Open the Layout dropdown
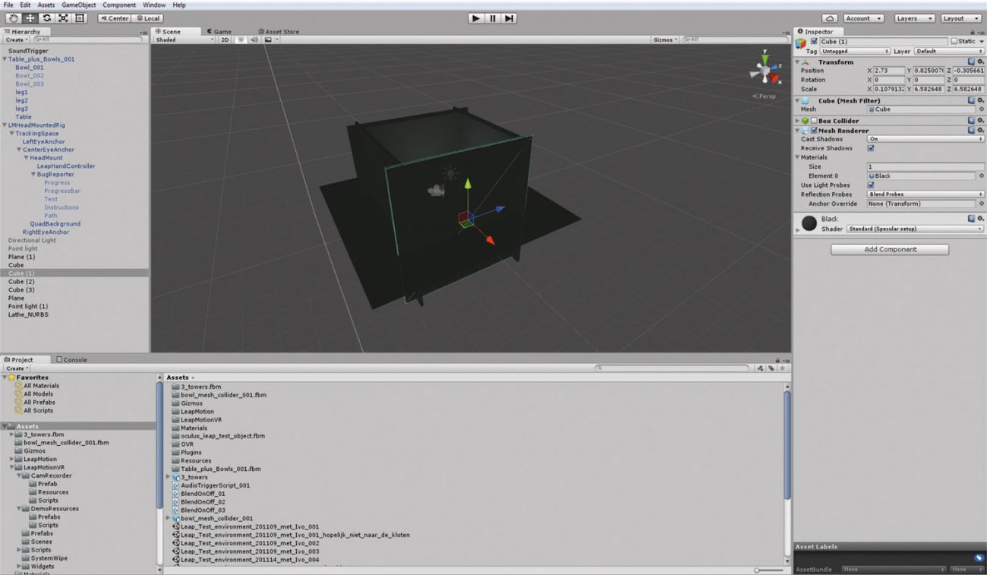987x575 pixels. pos(960,18)
